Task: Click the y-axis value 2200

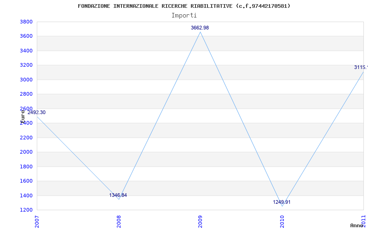Action: pyautogui.click(x=26, y=138)
